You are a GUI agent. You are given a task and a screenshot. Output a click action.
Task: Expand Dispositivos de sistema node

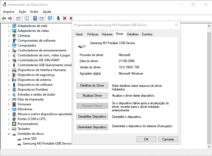tap(9, 80)
